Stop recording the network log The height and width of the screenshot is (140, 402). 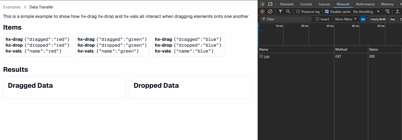point(262,11)
